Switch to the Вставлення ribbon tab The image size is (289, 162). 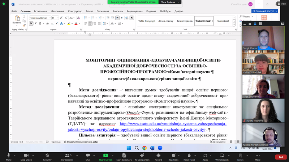coord(40,11)
